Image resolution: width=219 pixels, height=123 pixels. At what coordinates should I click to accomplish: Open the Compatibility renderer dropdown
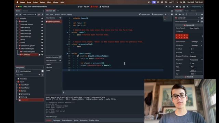197,6
